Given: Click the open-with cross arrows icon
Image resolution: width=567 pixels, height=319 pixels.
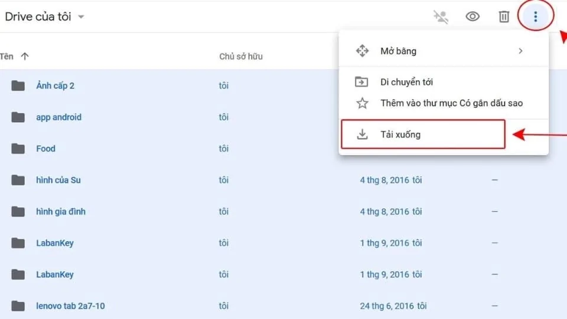Looking at the screenshot, I should click(362, 51).
